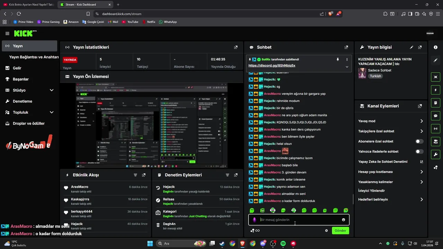Expand the Topluluk sidebar section

click(29, 112)
